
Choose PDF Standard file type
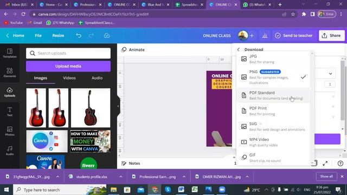(273, 95)
